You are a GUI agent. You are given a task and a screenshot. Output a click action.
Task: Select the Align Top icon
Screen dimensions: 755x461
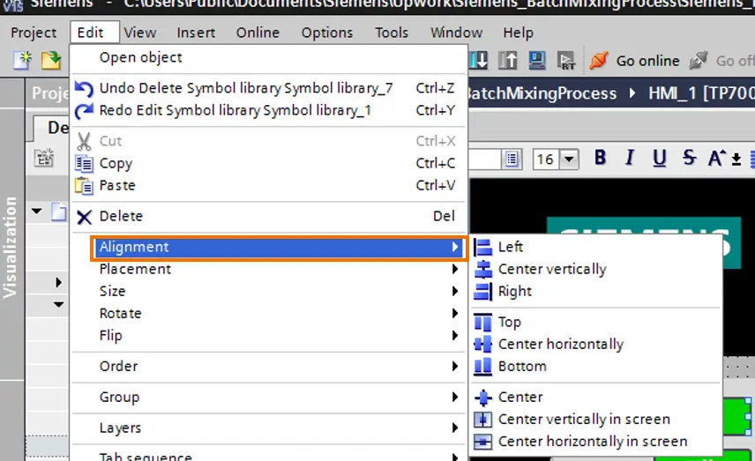point(483,322)
